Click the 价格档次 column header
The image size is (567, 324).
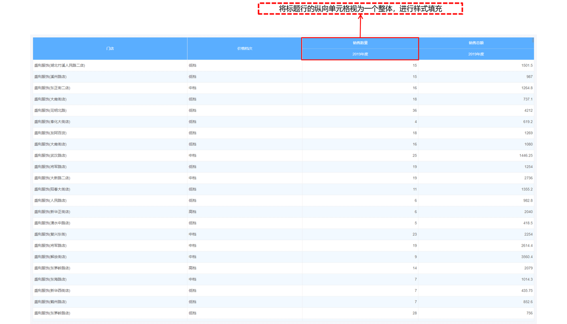point(245,49)
